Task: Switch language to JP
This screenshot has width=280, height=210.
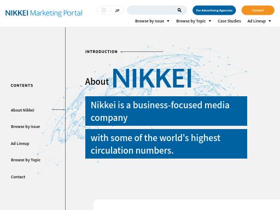Action: [x=117, y=10]
